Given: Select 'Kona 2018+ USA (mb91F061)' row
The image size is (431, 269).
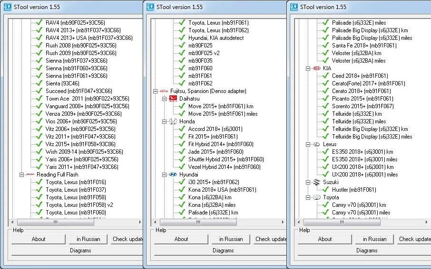Looking at the screenshot, I should [222, 190].
